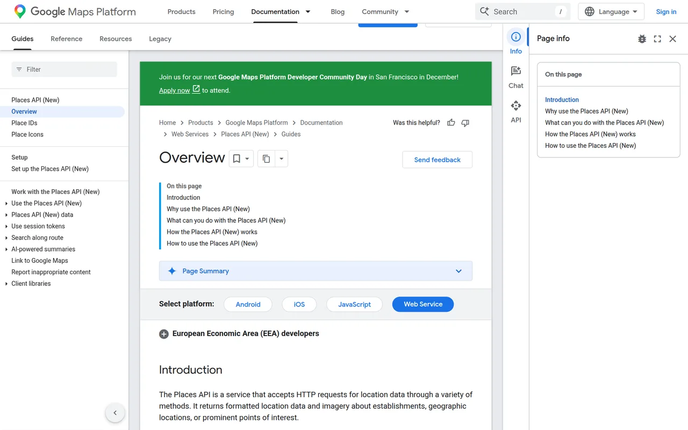
Task: Expand Use the Places API (New) tree item
Action: click(x=6, y=203)
